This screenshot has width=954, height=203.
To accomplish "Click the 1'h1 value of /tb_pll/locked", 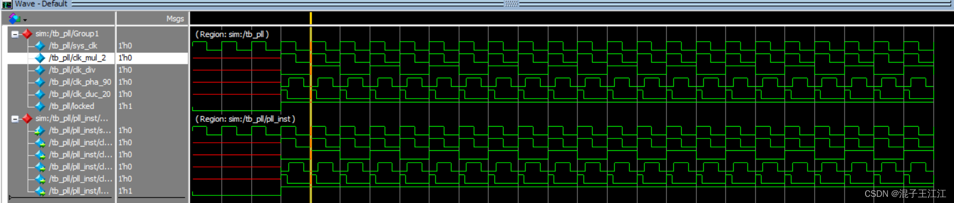I will 125,106.
